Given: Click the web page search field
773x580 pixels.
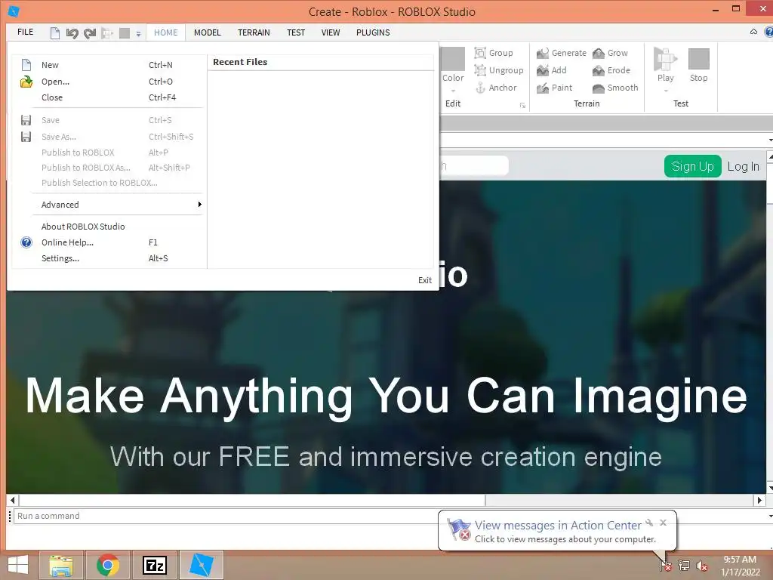Looking at the screenshot, I should pos(473,165).
